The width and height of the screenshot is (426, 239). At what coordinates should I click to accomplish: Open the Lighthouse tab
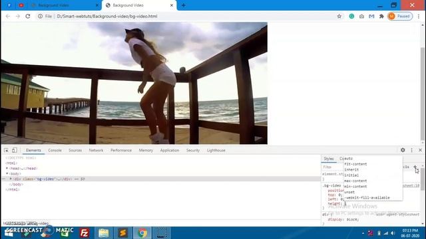tap(216, 150)
